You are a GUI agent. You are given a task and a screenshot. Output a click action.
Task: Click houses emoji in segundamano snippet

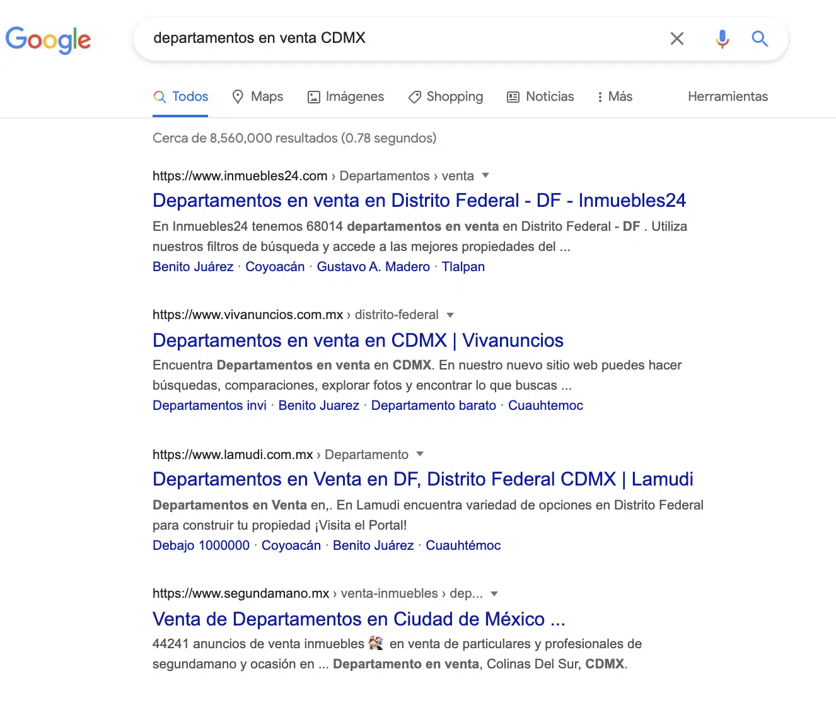pyautogui.click(x=376, y=643)
